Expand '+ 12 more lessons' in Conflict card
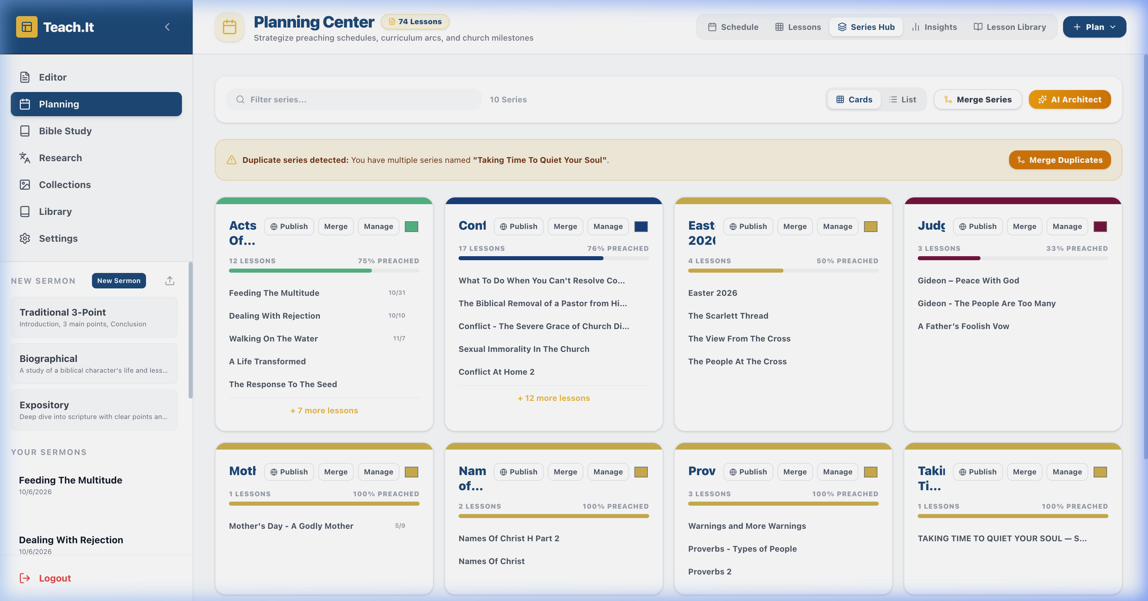The height and width of the screenshot is (601, 1148). click(554, 398)
